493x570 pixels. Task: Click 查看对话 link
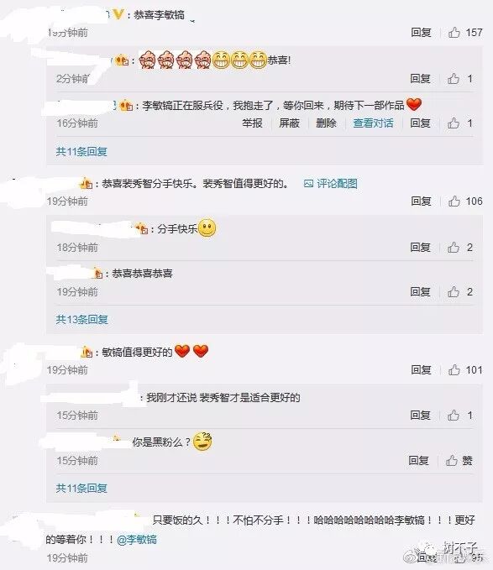[x=374, y=123]
